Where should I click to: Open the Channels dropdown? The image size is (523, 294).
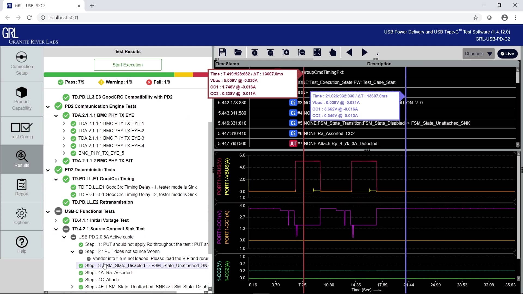[x=478, y=54]
